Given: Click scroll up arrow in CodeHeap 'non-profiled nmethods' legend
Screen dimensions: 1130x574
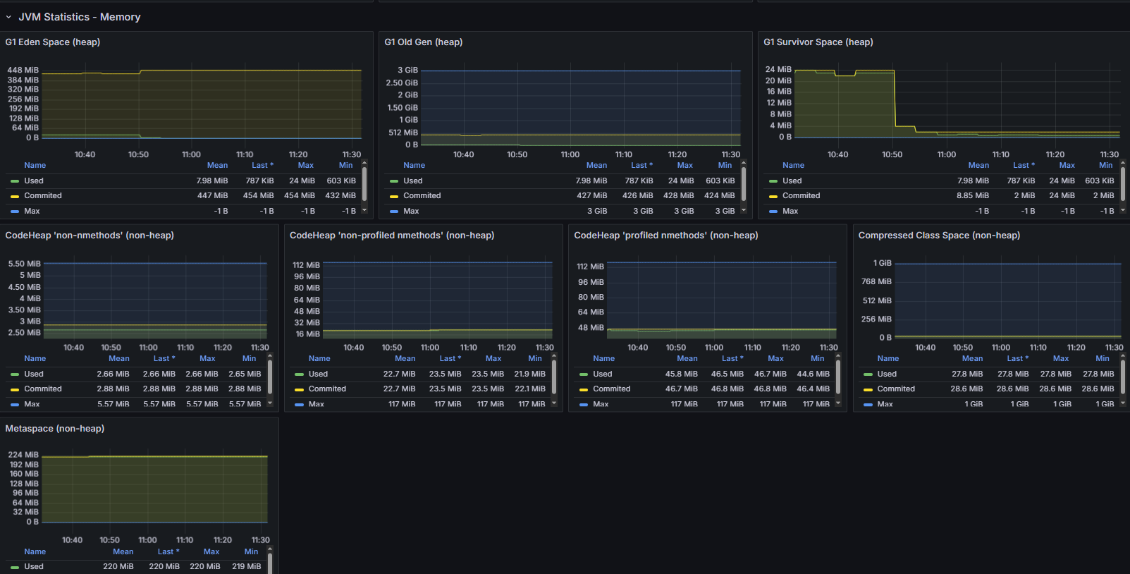Looking at the screenshot, I should pos(554,356).
